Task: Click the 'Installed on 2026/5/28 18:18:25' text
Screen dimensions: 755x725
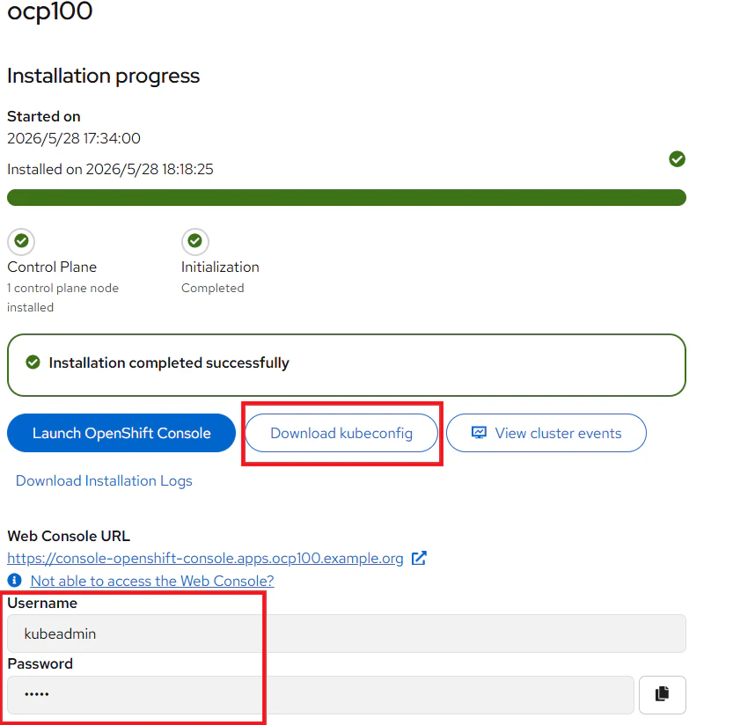Action: (x=110, y=169)
